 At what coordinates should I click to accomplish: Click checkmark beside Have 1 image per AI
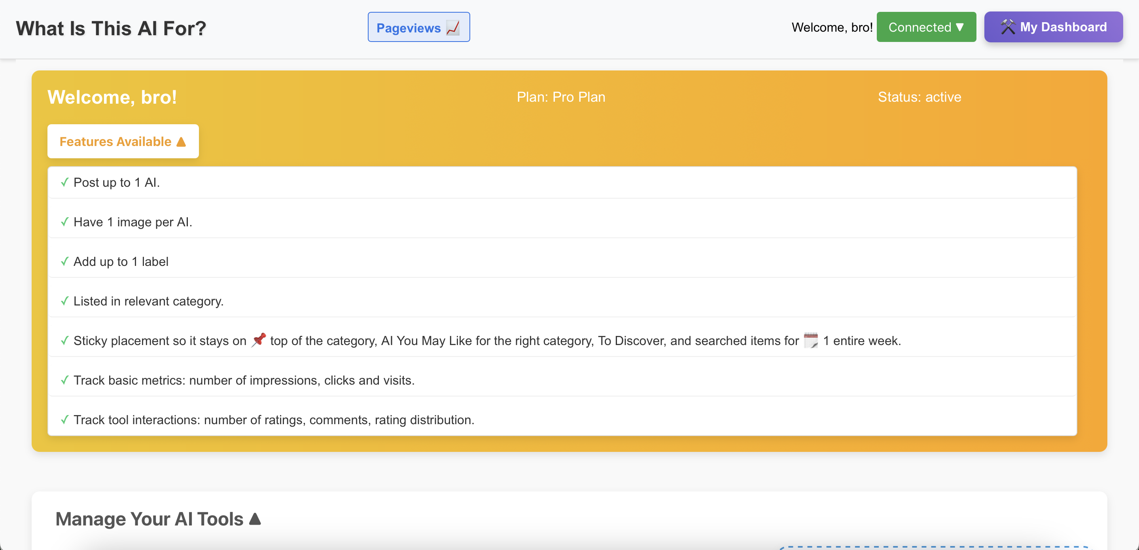click(x=64, y=222)
